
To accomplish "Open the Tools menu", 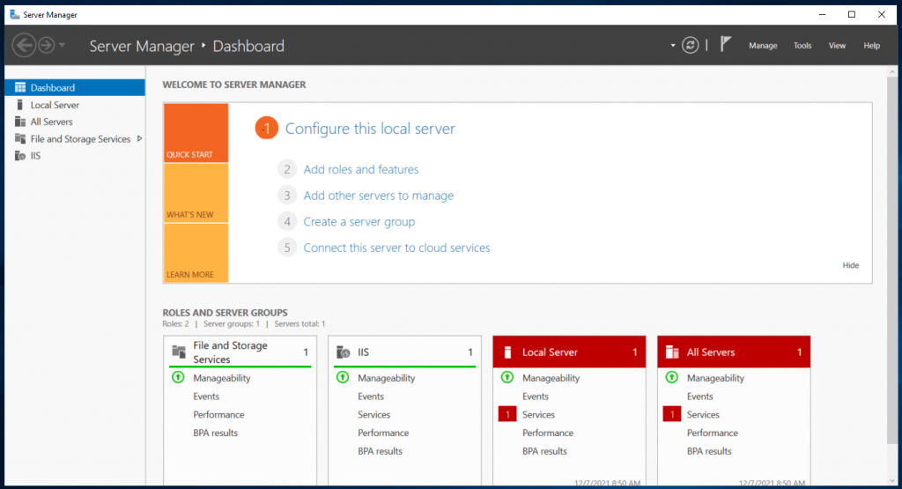I will (x=802, y=46).
